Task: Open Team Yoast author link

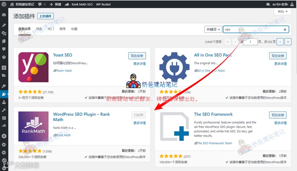Action: point(64,71)
